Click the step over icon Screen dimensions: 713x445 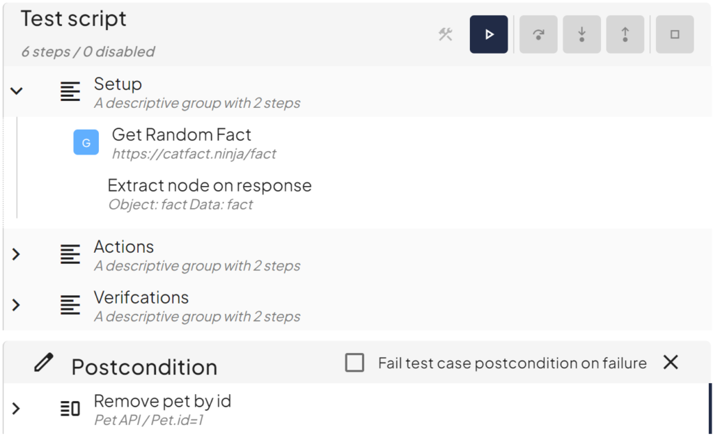point(538,34)
